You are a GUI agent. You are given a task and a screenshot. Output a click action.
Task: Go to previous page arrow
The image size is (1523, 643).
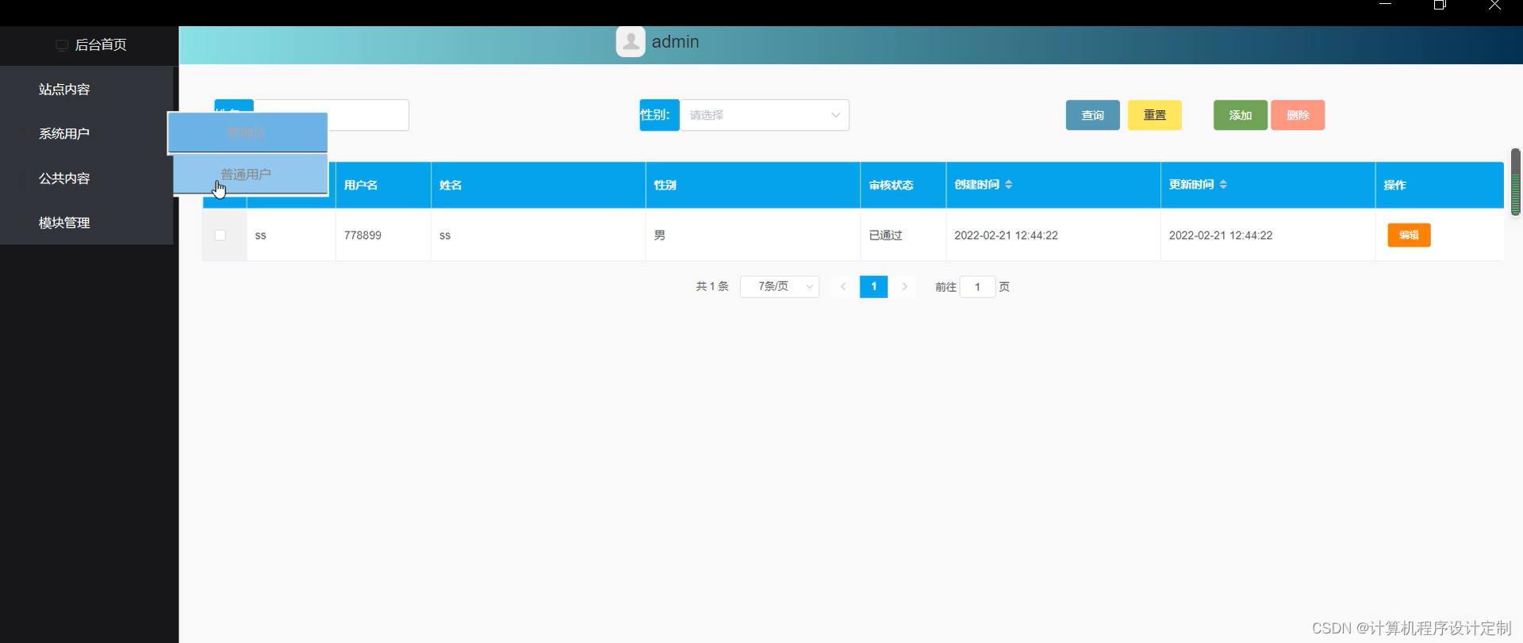tap(843, 286)
